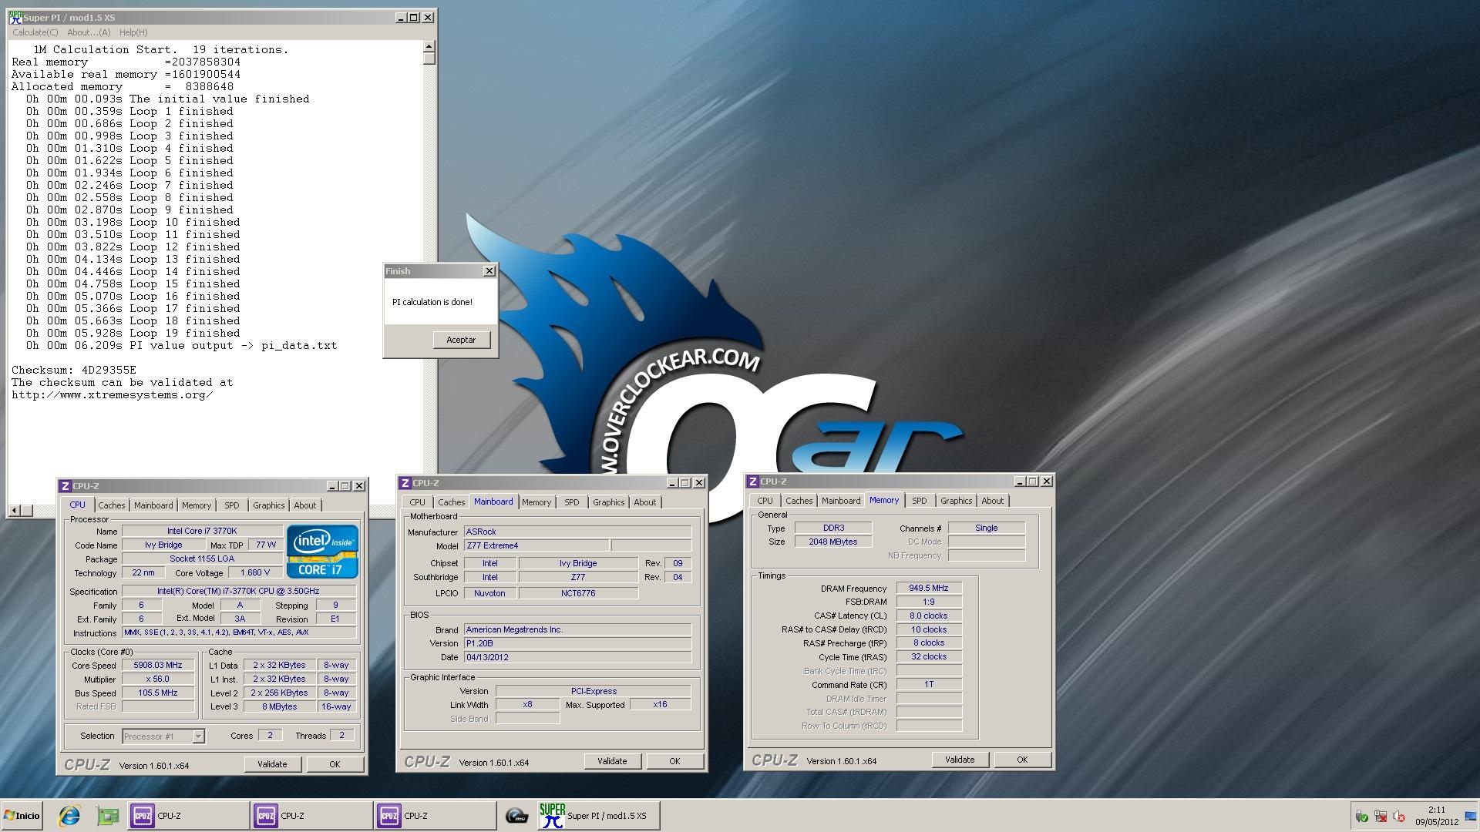Viewport: 1480px width, 832px height.
Task: Click Validate in CPU-Z Memory window
Action: point(960,760)
